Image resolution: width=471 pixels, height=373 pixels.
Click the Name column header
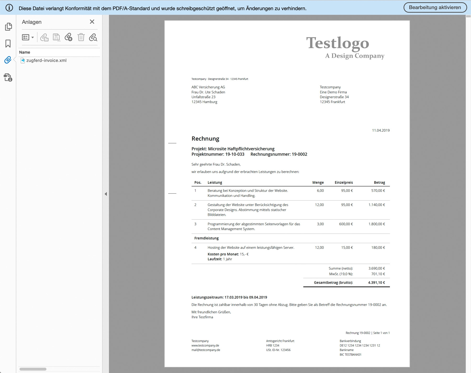pos(25,52)
